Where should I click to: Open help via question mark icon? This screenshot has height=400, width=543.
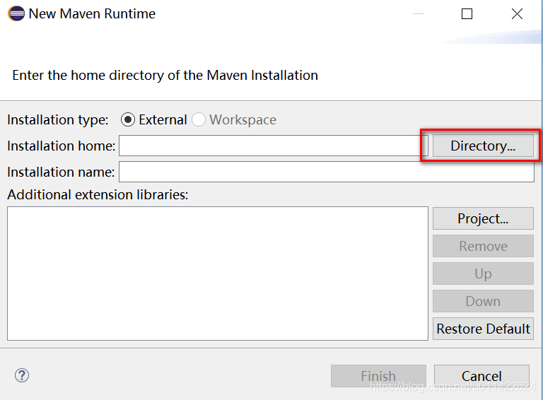click(22, 375)
